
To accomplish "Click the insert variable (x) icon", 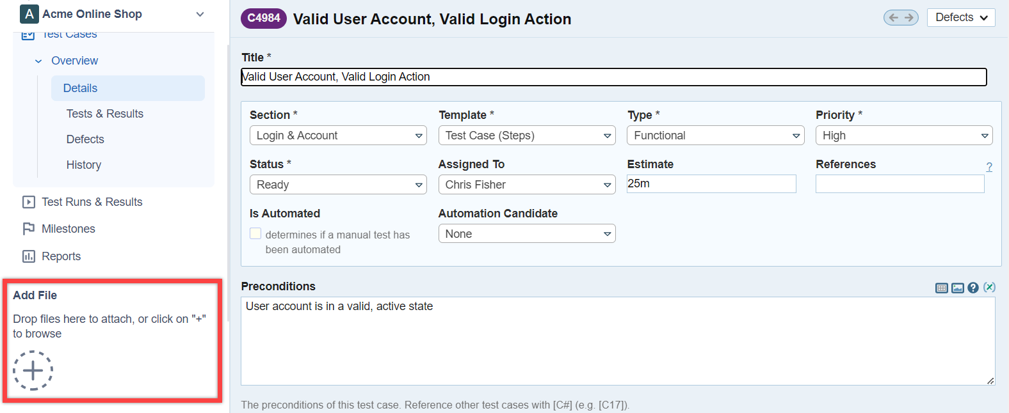I will click(989, 287).
